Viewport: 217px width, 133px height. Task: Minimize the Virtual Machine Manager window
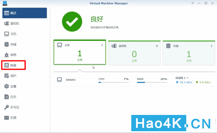(x=199, y=3)
